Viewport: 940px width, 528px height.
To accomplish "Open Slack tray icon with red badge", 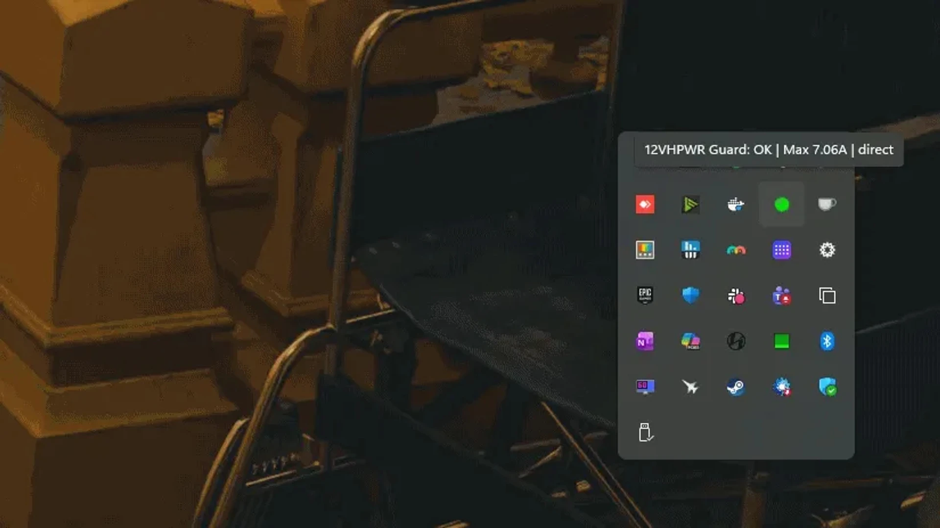I will [x=736, y=295].
